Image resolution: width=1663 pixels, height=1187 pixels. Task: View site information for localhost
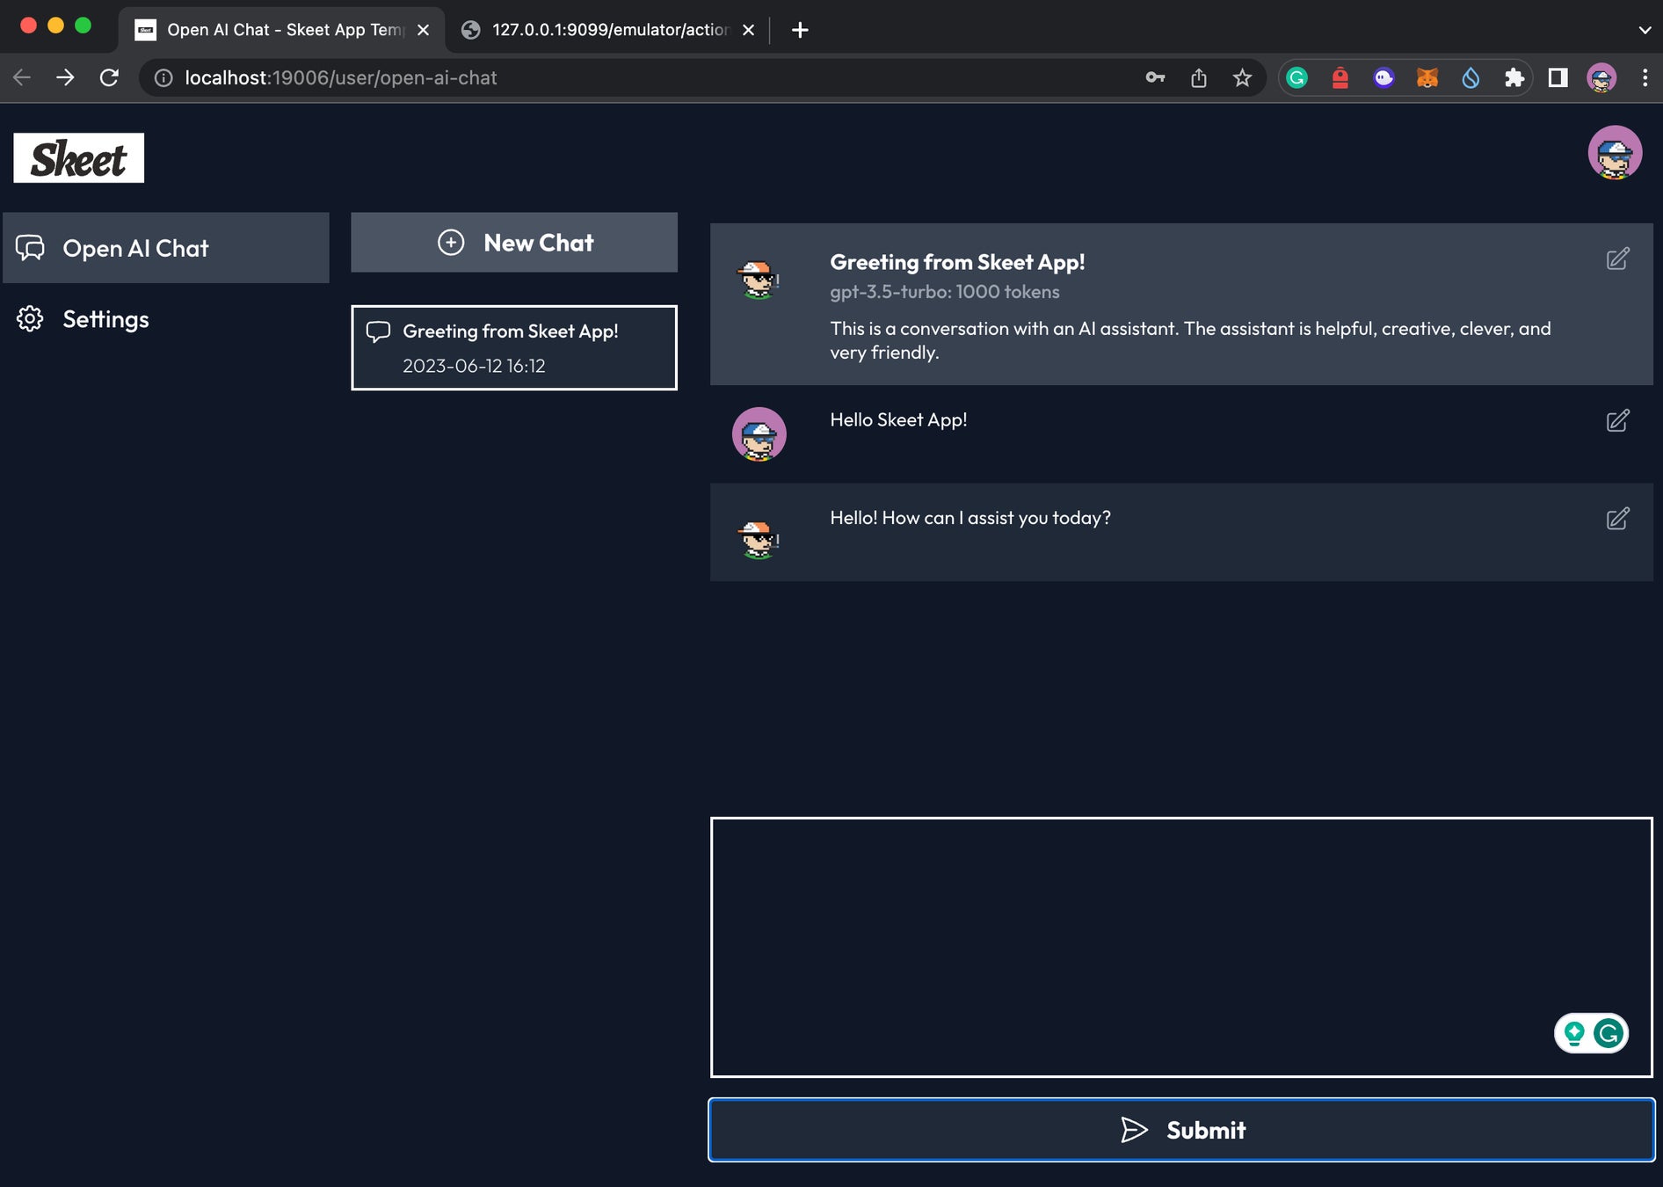click(163, 78)
